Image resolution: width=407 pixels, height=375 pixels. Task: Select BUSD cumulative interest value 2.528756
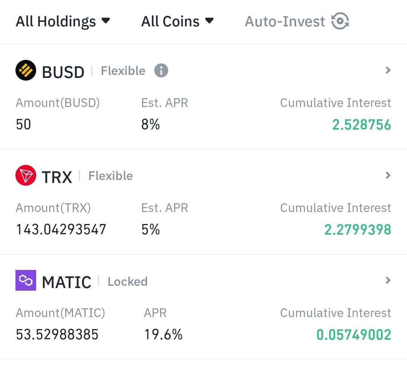[x=361, y=125]
